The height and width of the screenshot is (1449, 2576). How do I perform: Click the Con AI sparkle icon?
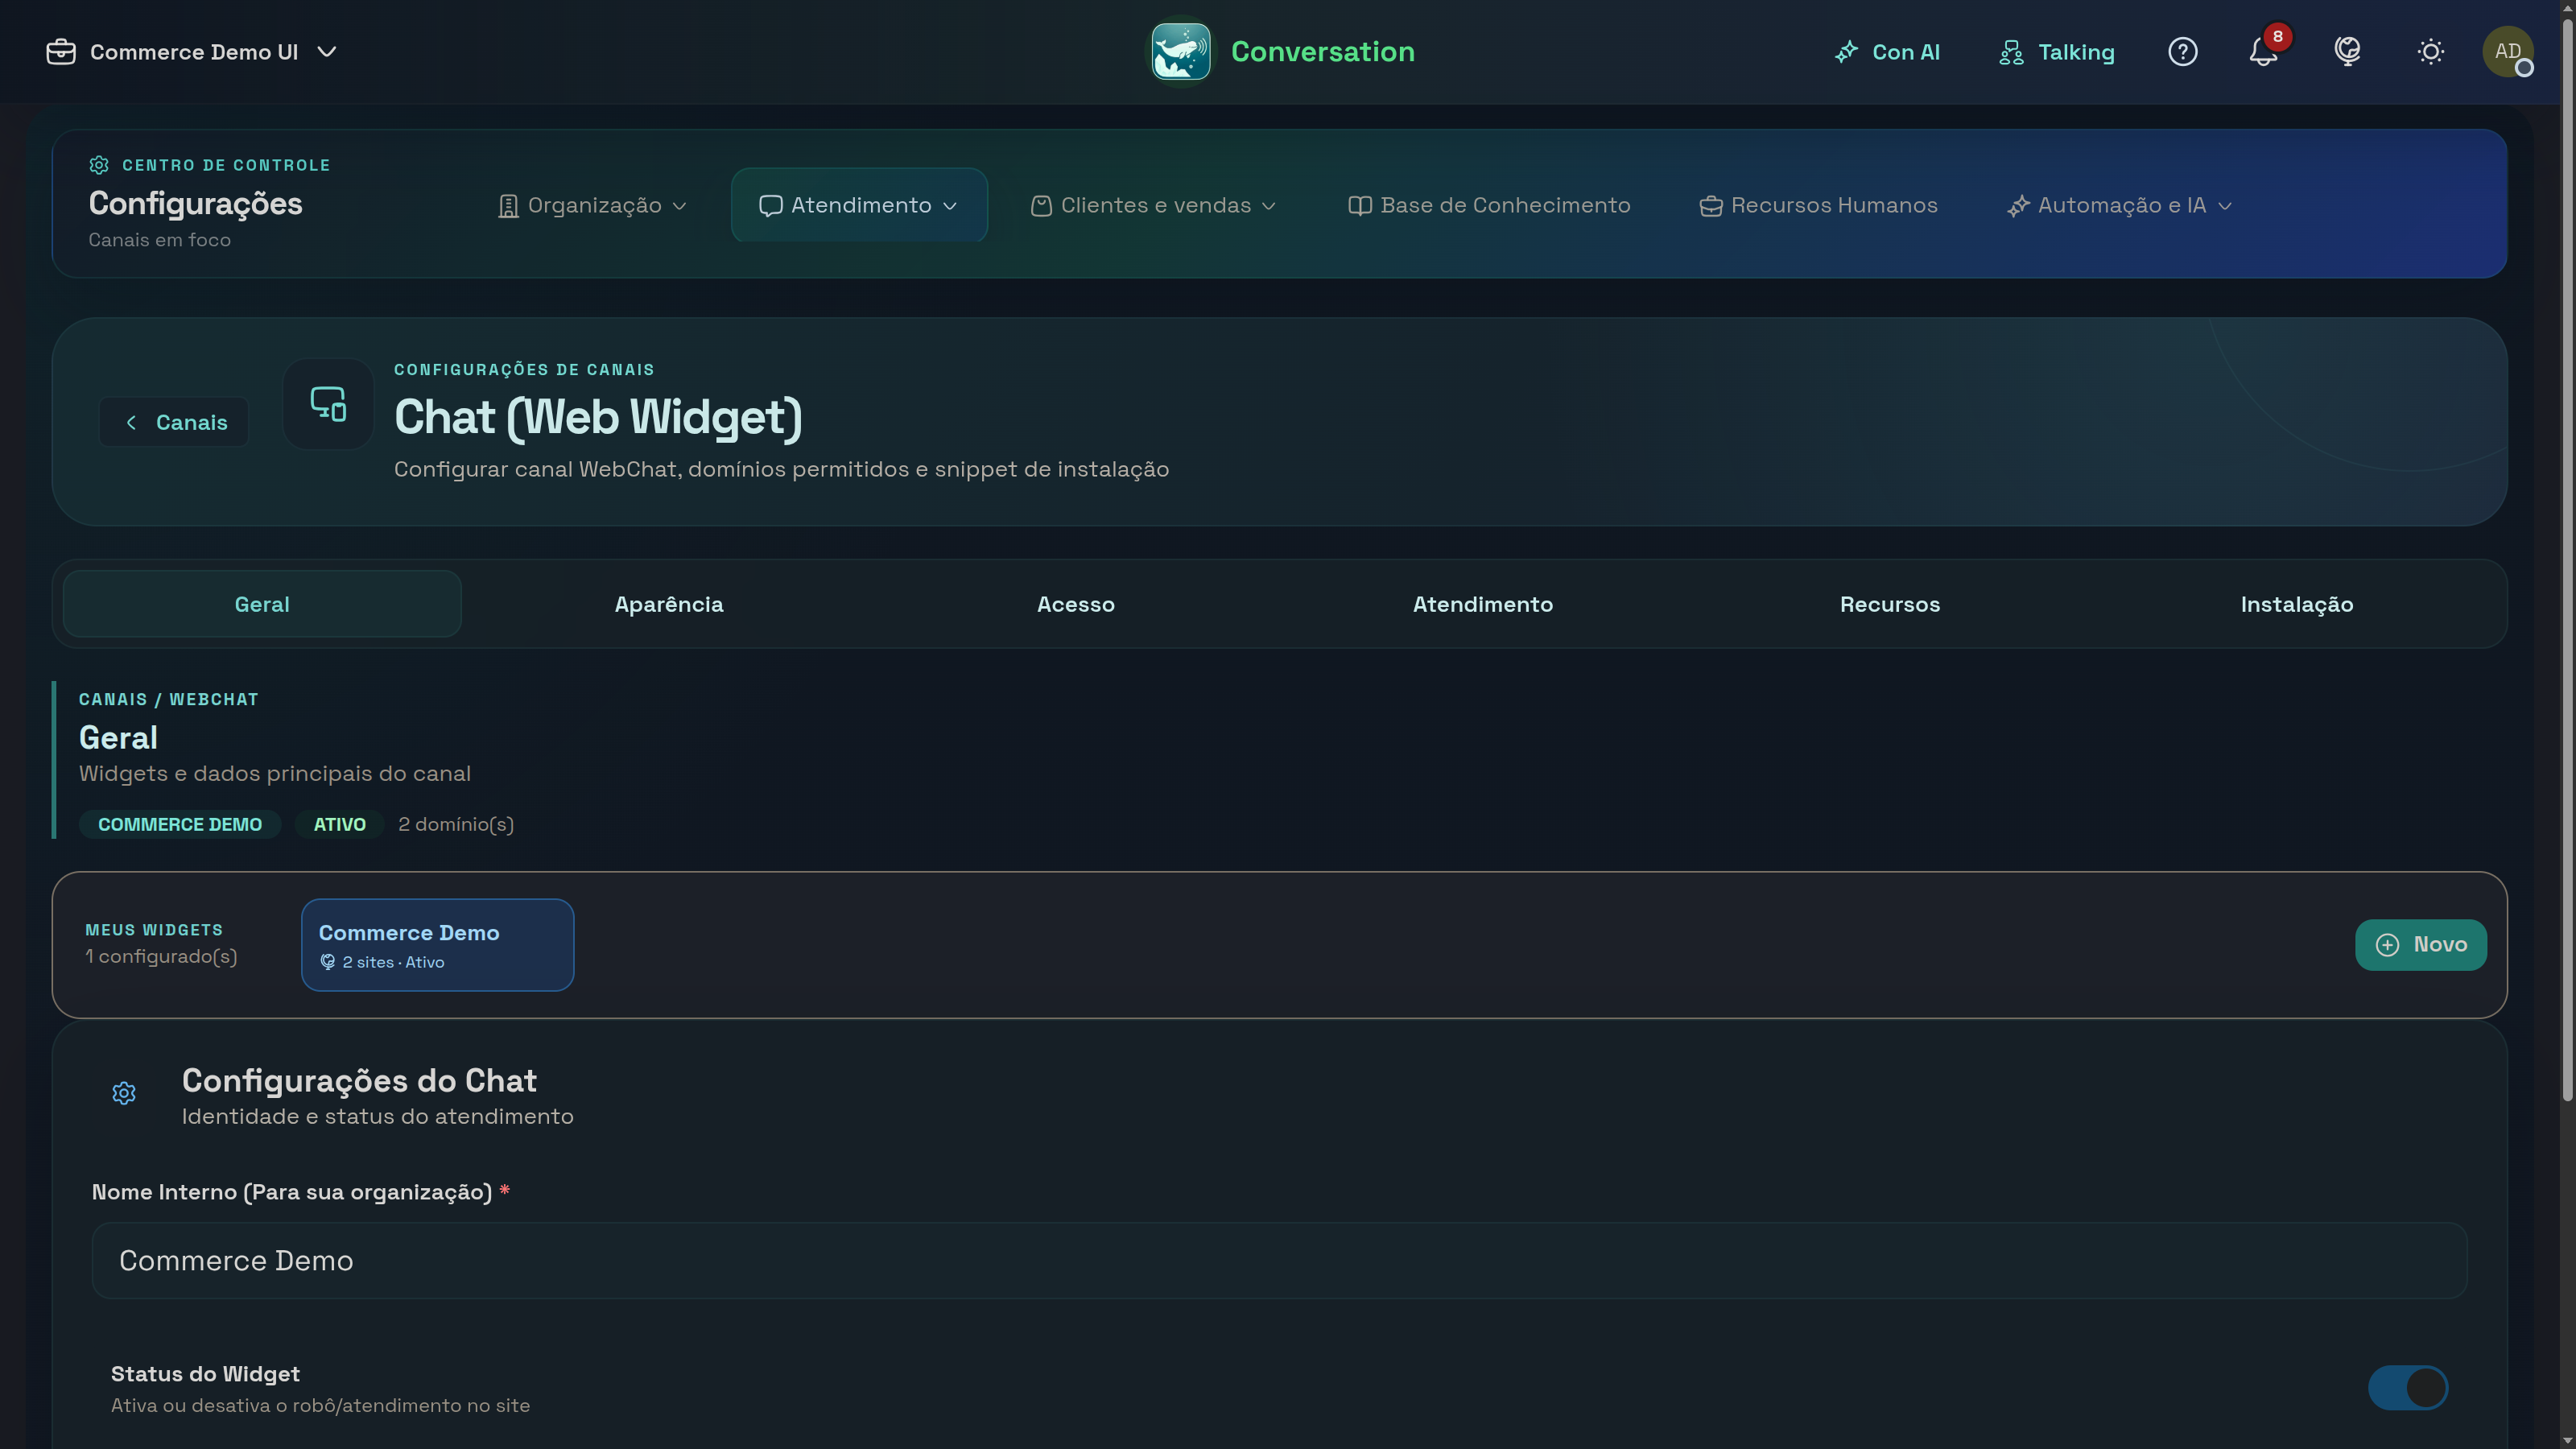tap(1846, 52)
